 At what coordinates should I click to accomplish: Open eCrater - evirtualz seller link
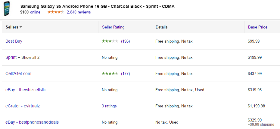click(22, 106)
